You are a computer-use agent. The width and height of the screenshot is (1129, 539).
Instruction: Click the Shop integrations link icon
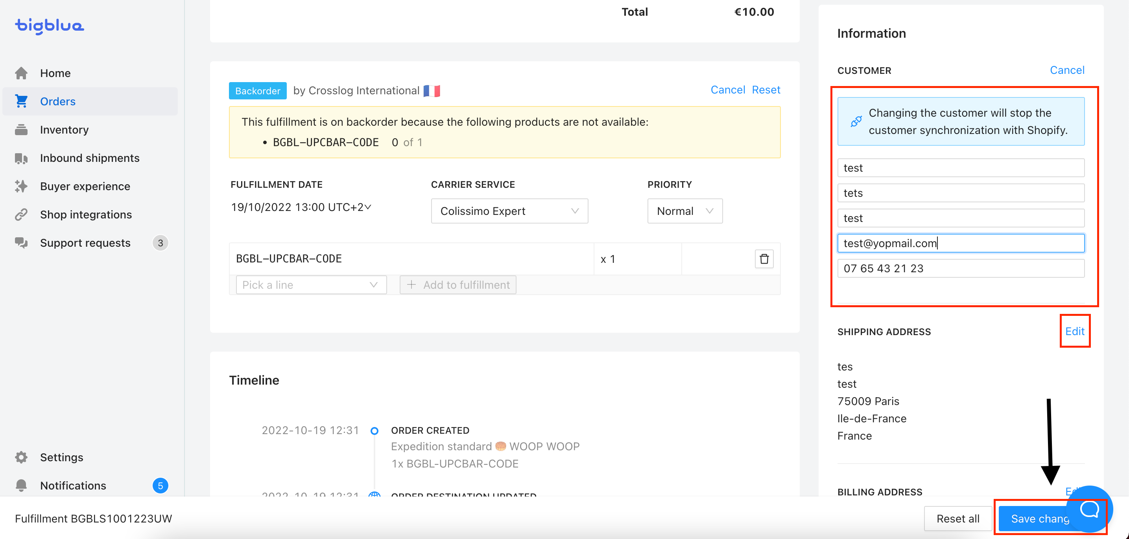[x=21, y=214]
